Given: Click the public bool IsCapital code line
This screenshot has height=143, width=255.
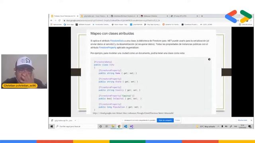Looking at the screenshot, I should pyautogui.click(x=120, y=99).
